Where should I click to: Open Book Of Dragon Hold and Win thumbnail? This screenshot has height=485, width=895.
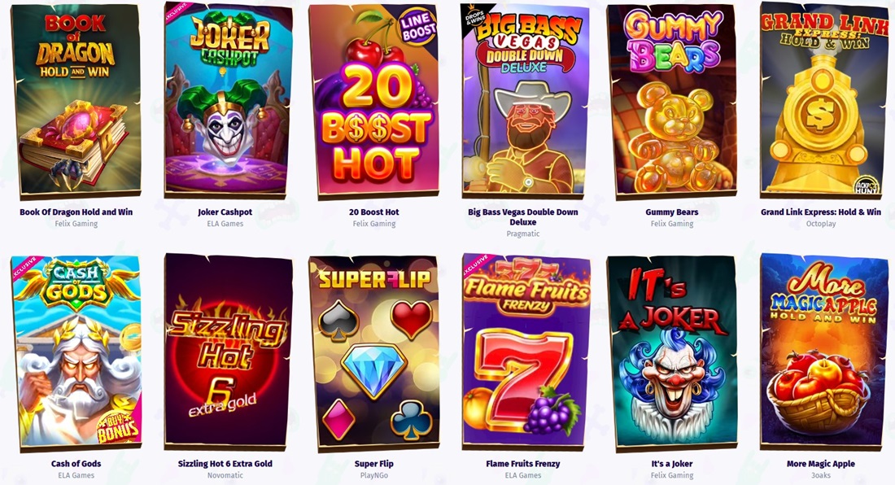click(76, 100)
